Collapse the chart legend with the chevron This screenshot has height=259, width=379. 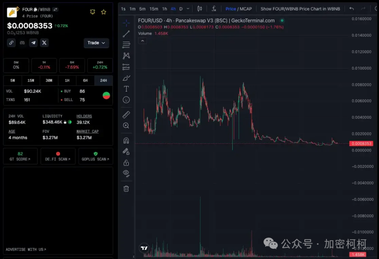142,41
